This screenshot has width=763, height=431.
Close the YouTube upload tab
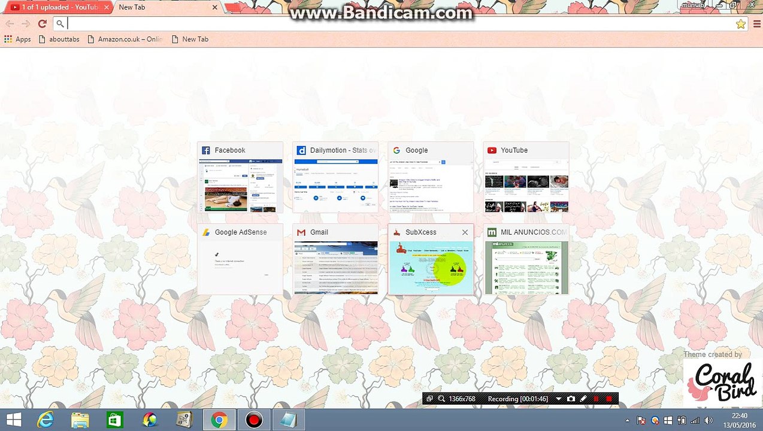pos(107,7)
